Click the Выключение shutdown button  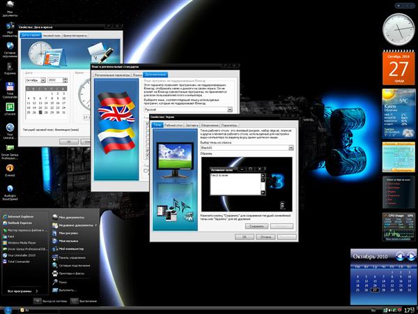[84, 301]
